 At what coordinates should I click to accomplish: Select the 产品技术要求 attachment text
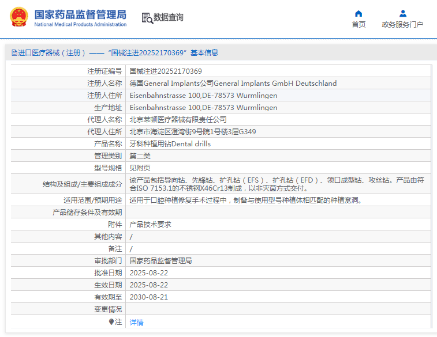[150, 225]
